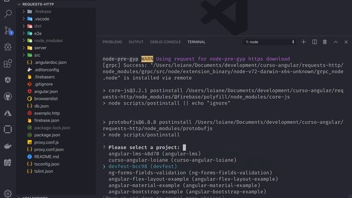
Task: Open the Extensions view
Action: 8,64
